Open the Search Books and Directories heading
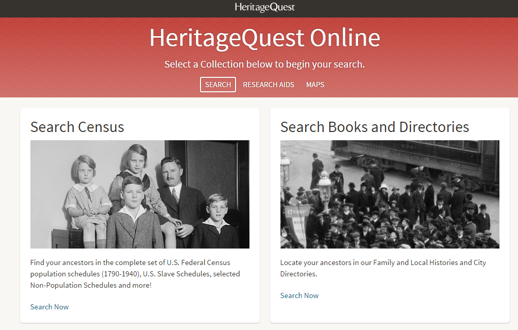Image resolution: width=518 pixels, height=330 pixels. 375,127
